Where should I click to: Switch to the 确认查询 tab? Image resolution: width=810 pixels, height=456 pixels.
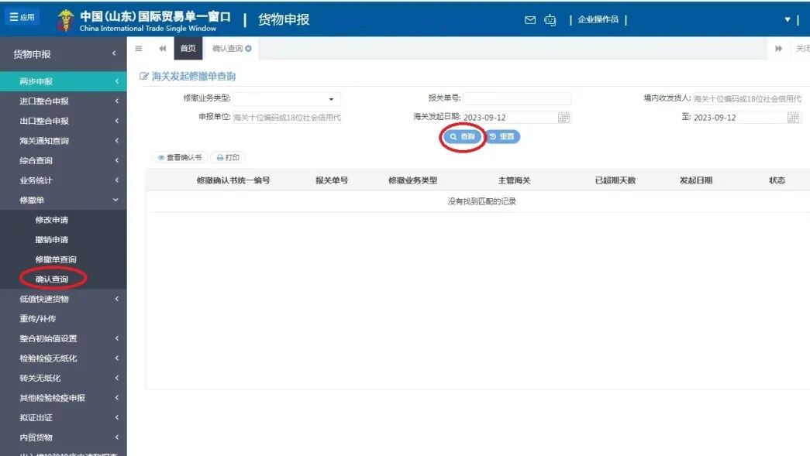227,49
